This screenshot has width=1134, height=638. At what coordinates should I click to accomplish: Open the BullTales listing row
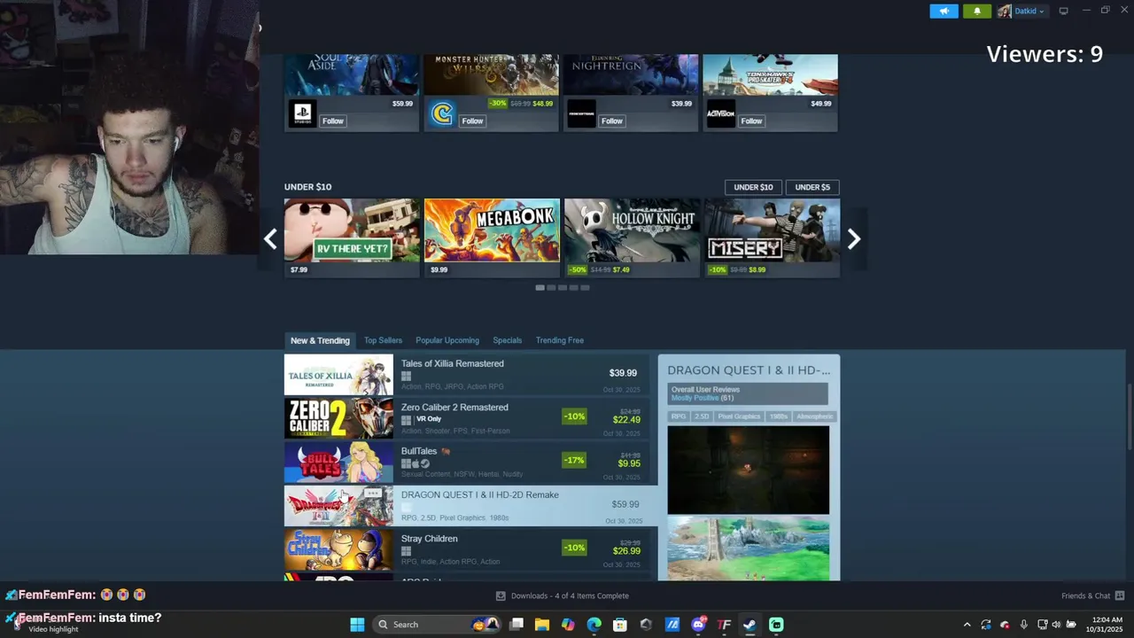(467, 462)
